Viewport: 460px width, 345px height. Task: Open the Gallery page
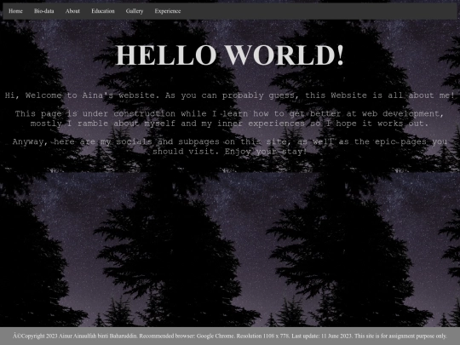pyautogui.click(x=135, y=11)
